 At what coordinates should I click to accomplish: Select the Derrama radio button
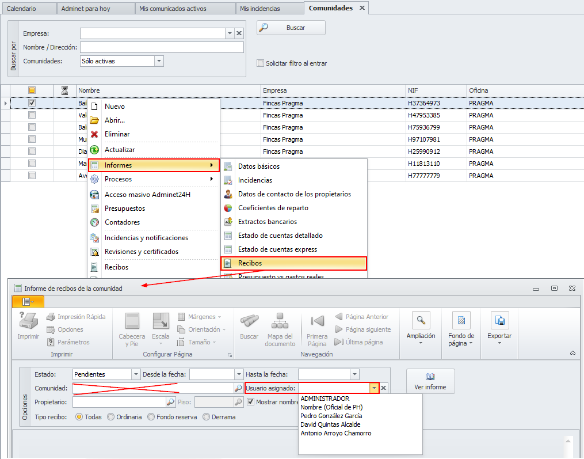tap(206, 417)
